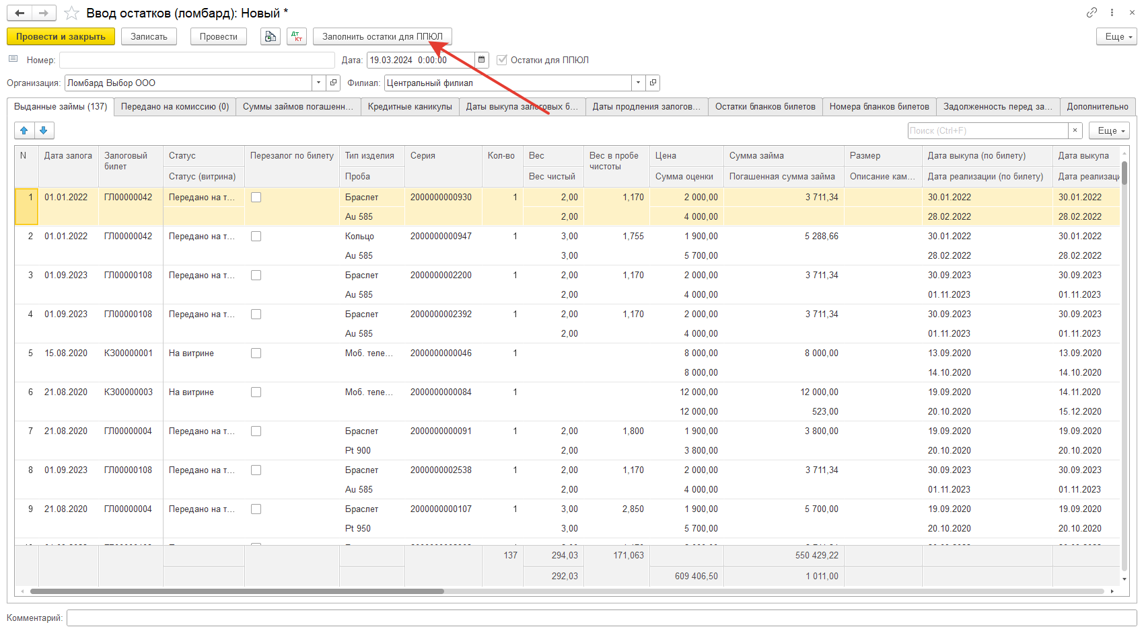Check Перезалог по билету in row 2
Image resolution: width=1144 pixels, height=631 pixels.
pos(256,237)
